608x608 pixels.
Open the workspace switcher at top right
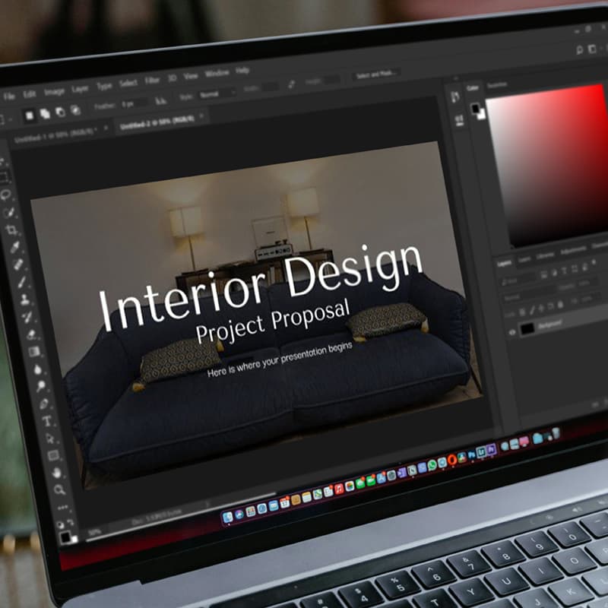[x=592, y=49]
